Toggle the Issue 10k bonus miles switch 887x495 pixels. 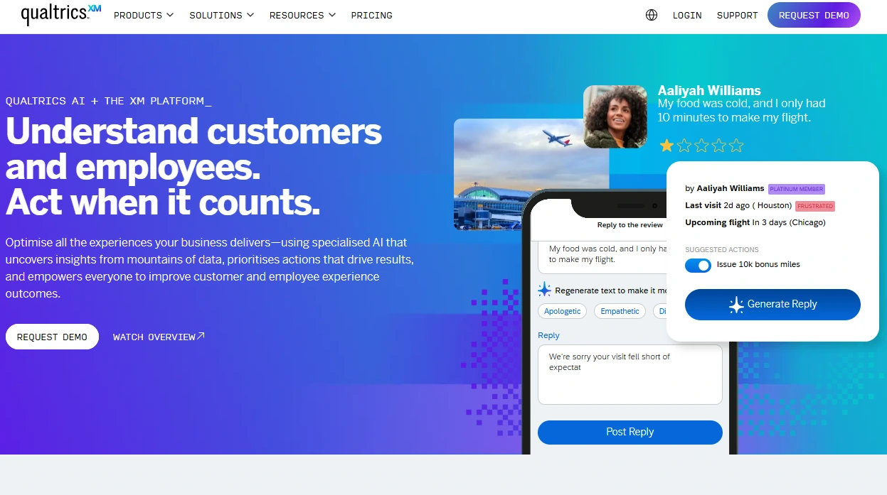pos(698,265)
